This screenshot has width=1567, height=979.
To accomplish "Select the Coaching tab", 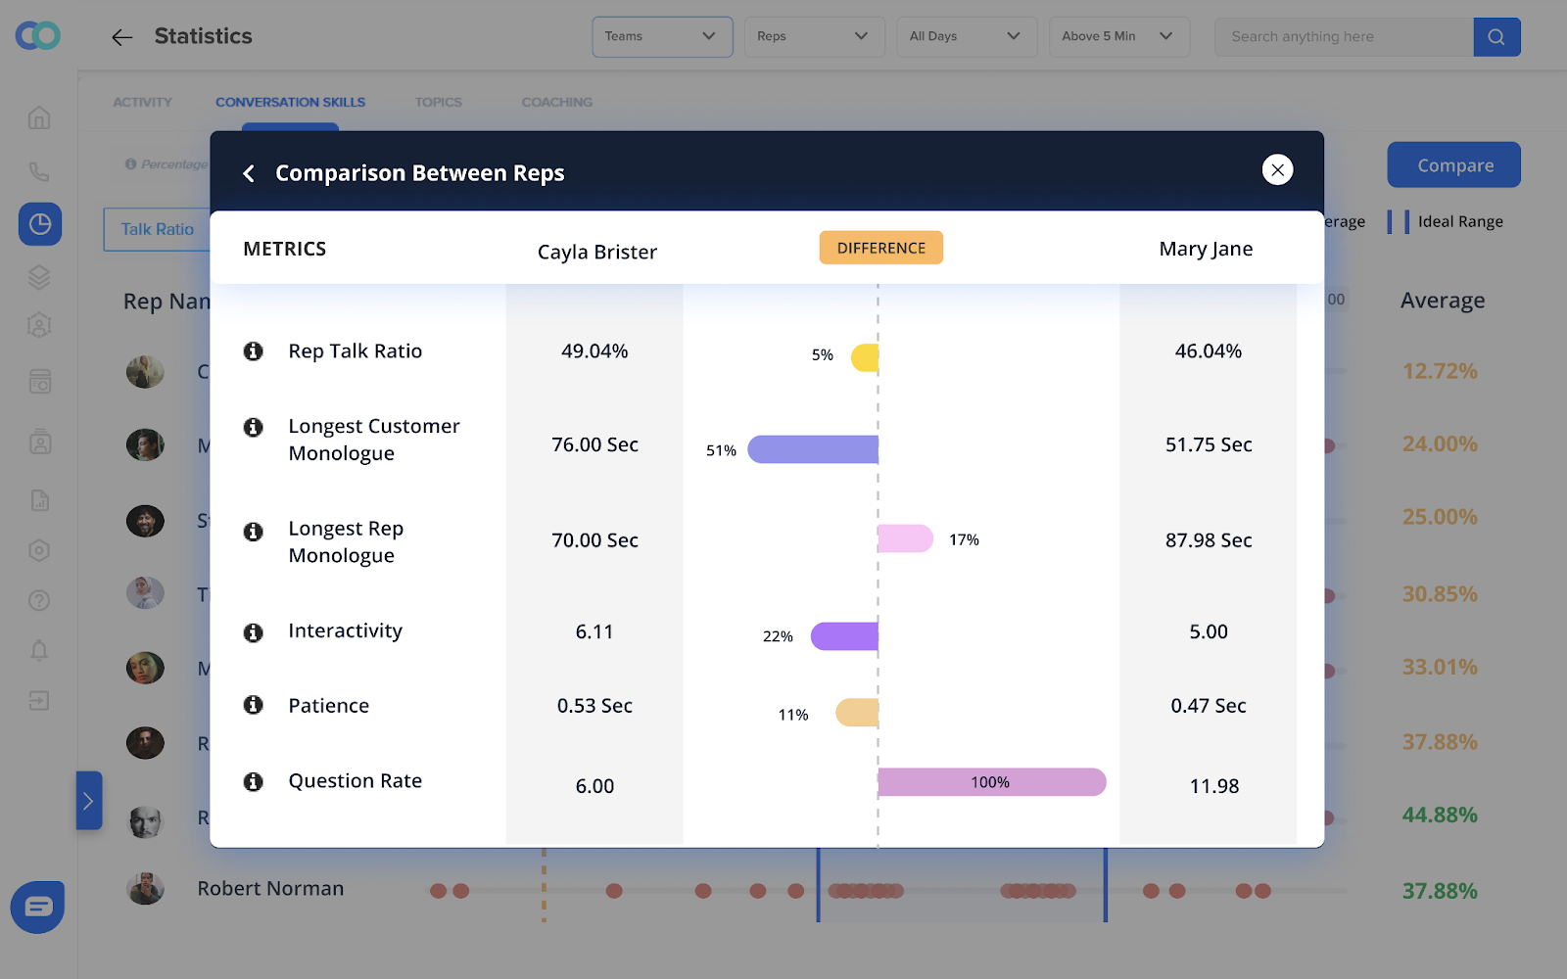I will coord(556,101).
